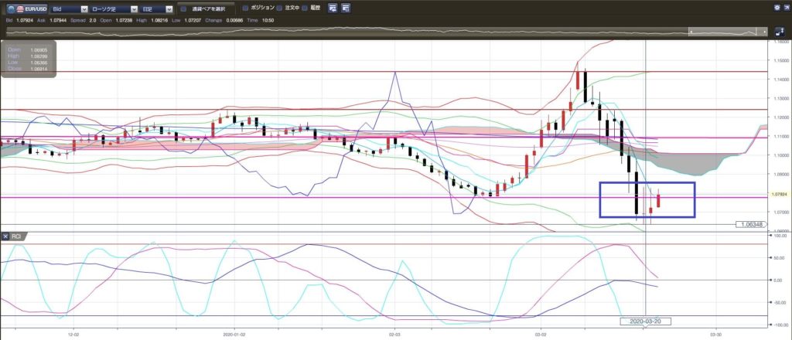The height and width of the screenshot is (340, 792).
Task: Toggle the 通貨ペアを選択 checkbox
Action: [x=184, y=9]
